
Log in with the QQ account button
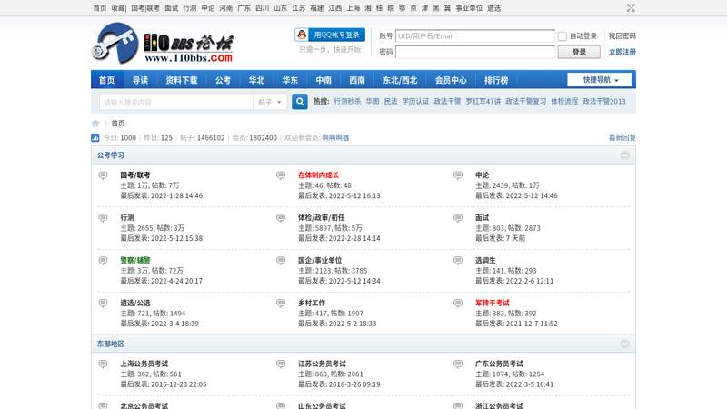(x=330, y=35)
